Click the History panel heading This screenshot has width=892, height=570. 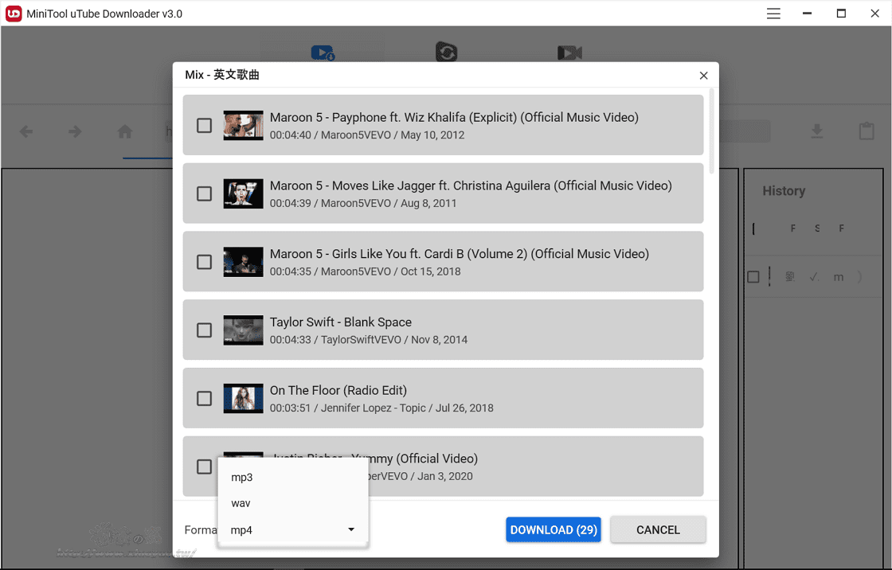tap(784, 191)
